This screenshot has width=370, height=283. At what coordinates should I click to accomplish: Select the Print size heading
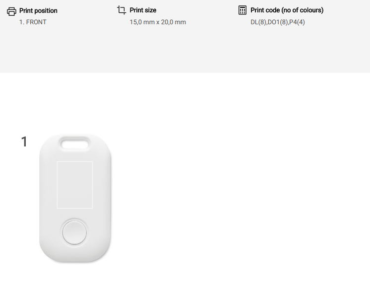pos(143,10)
